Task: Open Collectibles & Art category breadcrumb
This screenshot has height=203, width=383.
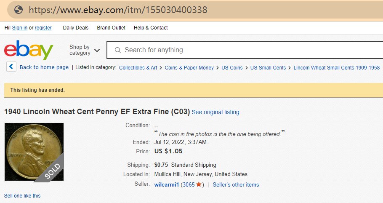Action: [x=138, y=67]
